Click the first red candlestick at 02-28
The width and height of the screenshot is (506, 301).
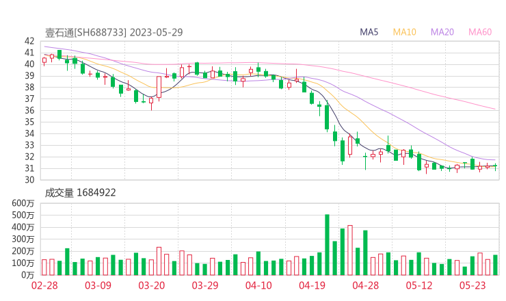pyautogui.click(x=44, y=60)
